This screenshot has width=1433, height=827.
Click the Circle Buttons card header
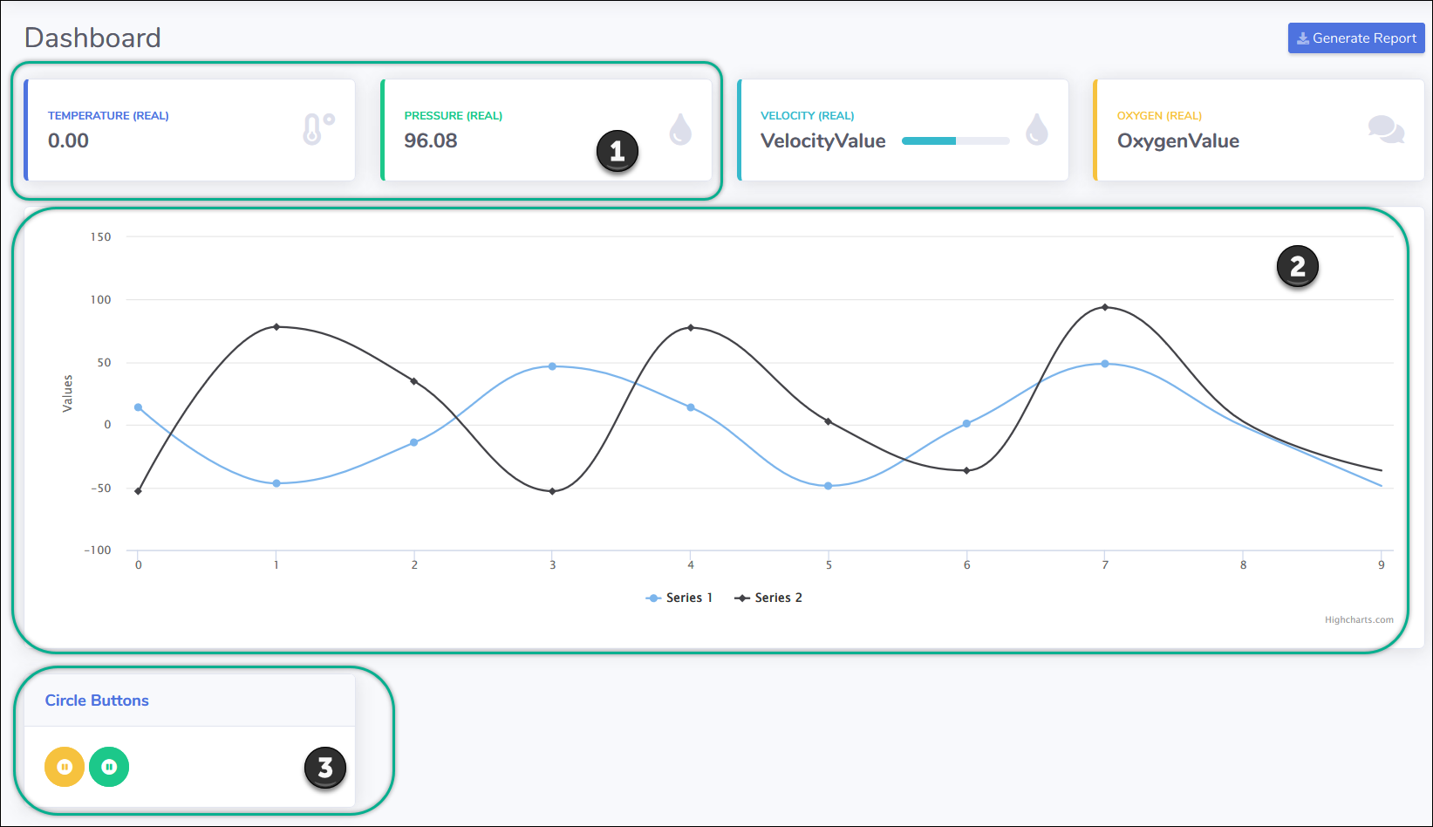click(x=189, y=701)
